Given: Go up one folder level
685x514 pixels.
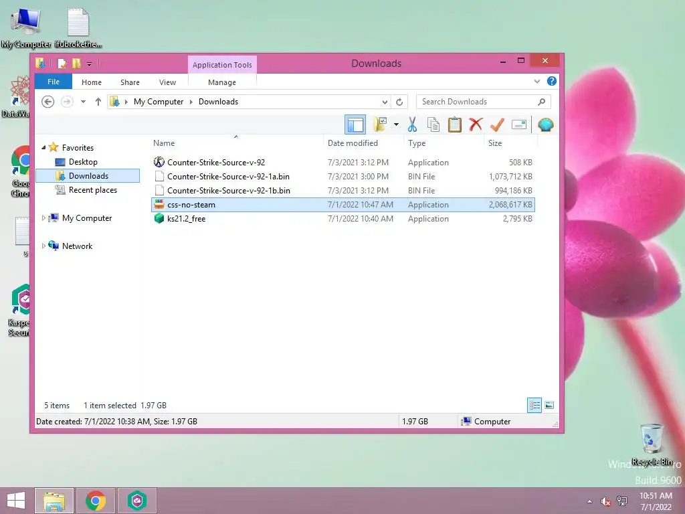Looking at the screenshot, I should 98,102.
